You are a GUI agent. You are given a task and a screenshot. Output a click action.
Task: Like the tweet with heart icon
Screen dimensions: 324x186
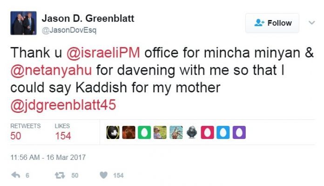[103, 175]
